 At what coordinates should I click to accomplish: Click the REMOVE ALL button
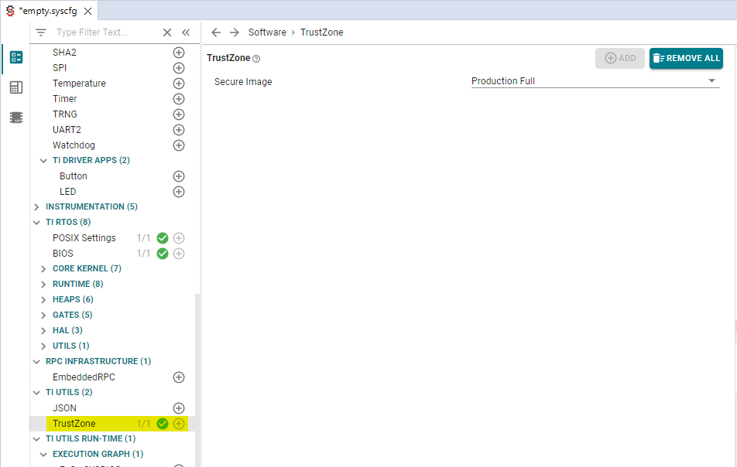pyautogui.click(x=686, y=58)
